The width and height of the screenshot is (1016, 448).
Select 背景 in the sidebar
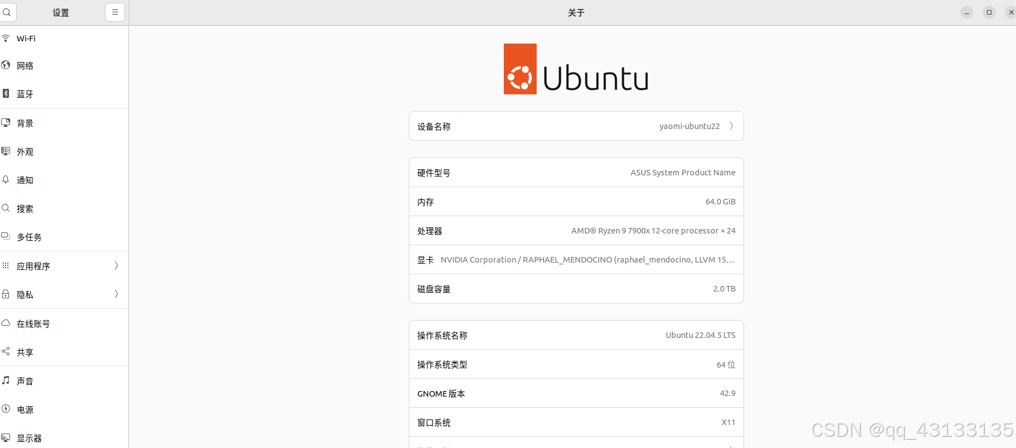click(64, 123)
